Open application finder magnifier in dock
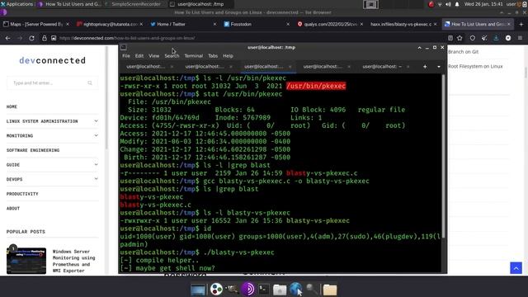This screenshot has width=528, height=297. click(312, 290)
